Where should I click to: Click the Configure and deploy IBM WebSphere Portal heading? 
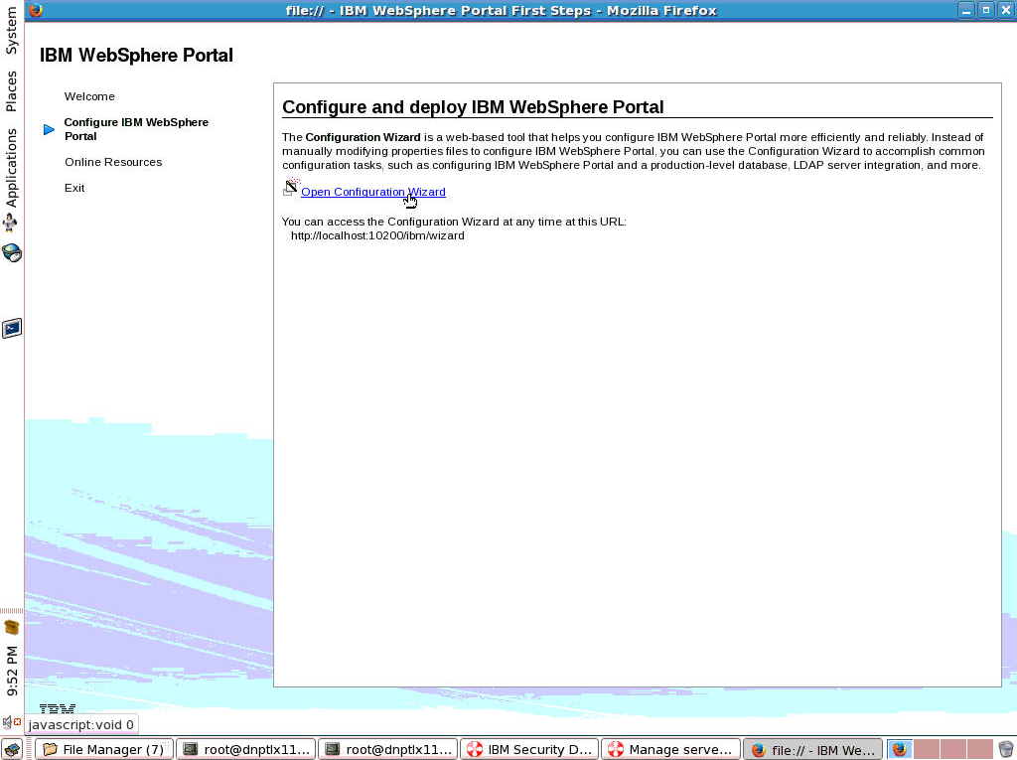(x=473, y=107)
